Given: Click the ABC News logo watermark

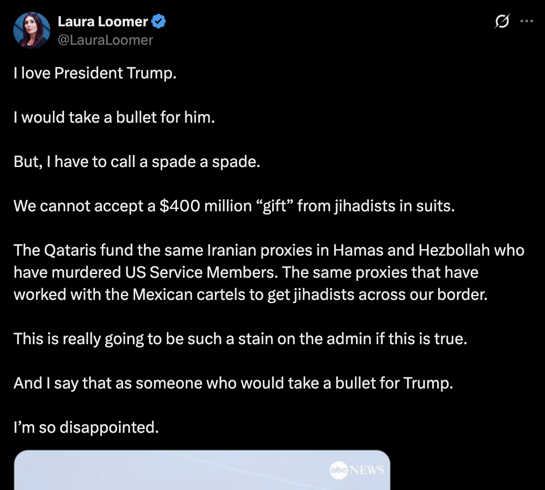Looking at the screenshot, I should click(357, 470).
